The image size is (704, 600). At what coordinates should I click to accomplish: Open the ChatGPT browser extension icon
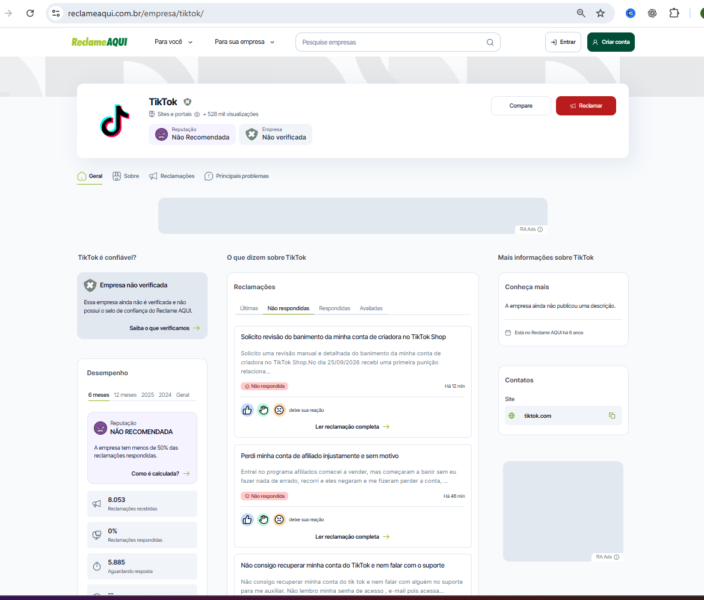[x=652, y=13]
